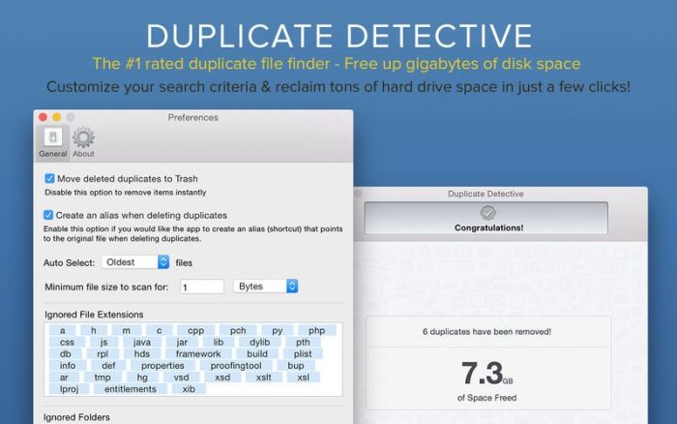The image size is (677, 424).
Task: Minimize the Preferences window with yellow button
Action: (56, 117)
